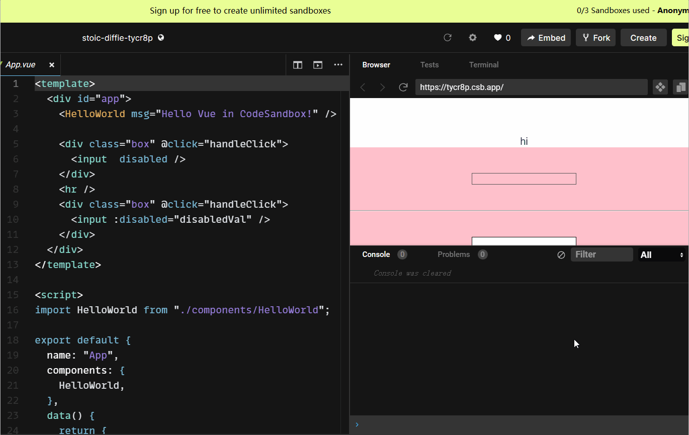Switch to the Browser tab
The image size is (689, 435).
376,65
